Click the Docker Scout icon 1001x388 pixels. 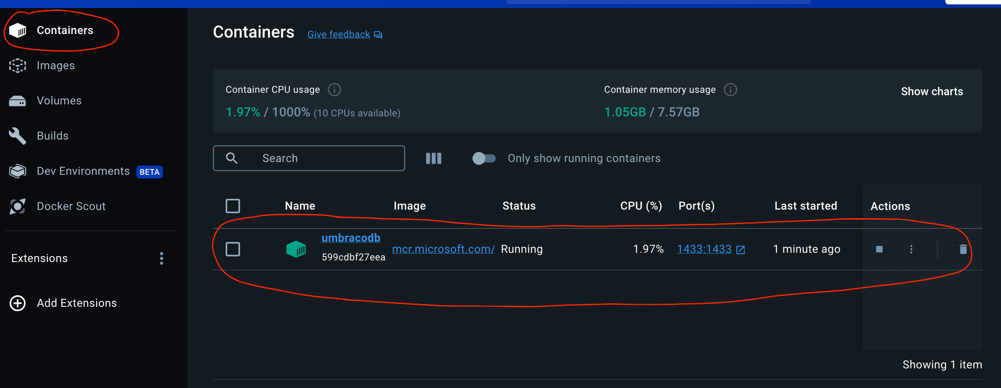tap(18, 206)
